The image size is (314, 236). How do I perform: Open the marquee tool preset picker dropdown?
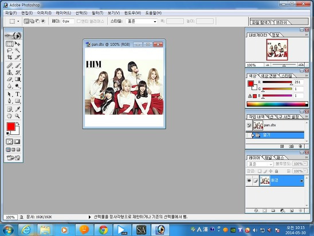coord(18,21)
